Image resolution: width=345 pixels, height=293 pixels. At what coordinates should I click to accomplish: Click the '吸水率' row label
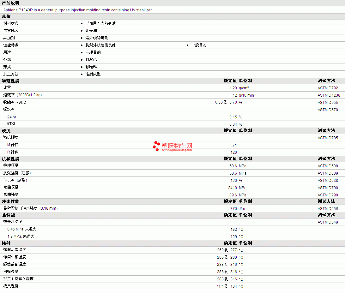pos(9,109)
